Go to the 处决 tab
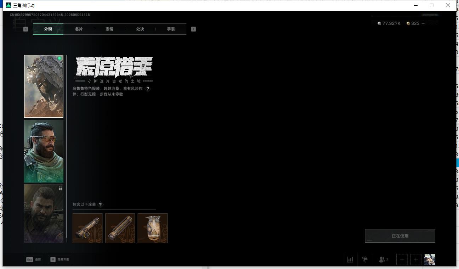The height and width of the screenshot is (269, 459). pos(140,29)
